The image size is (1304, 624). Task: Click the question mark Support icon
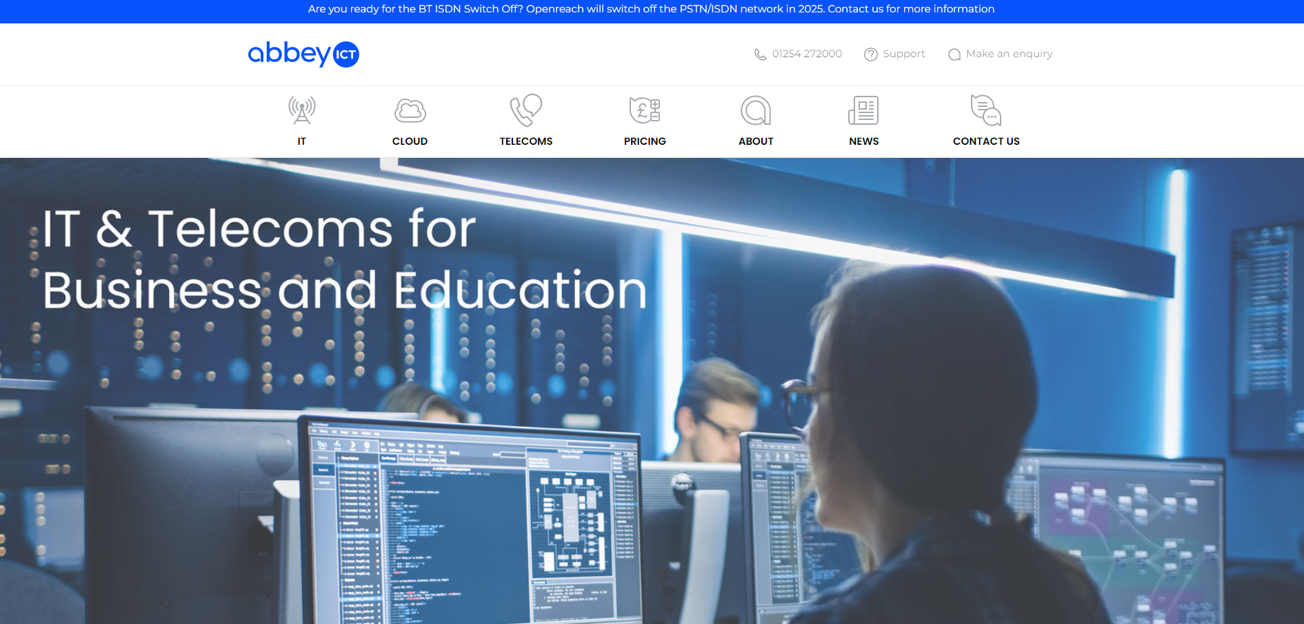871,54
